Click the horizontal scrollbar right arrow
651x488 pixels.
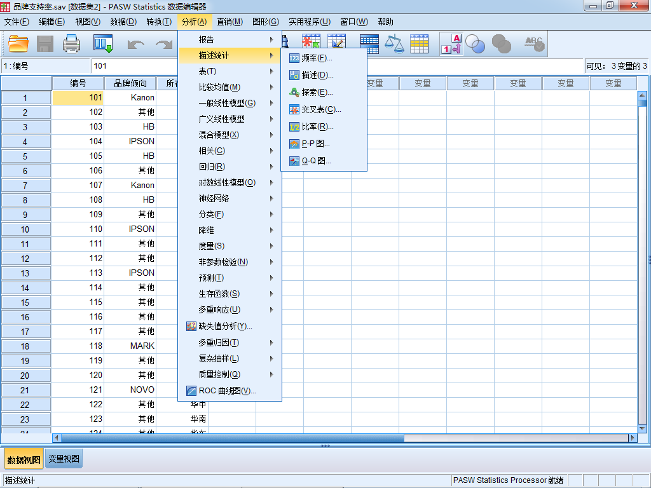pos(633,438)
